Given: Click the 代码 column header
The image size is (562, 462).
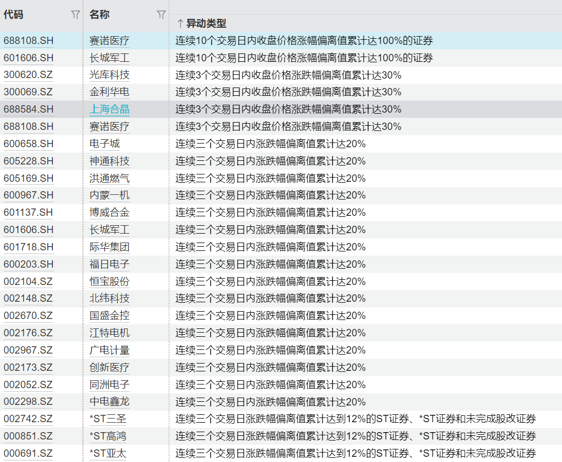Looking at the screenshot, I should [x=13, y=15].
